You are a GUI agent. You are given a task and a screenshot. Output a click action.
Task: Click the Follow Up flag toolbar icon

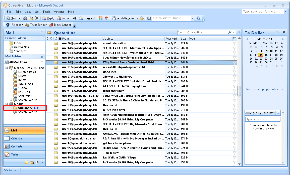(106, 18)
